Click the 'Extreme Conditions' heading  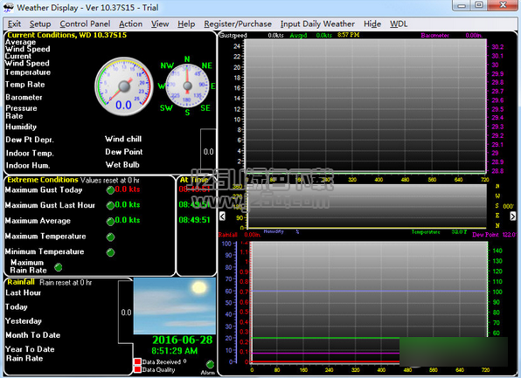coord(43,180)
